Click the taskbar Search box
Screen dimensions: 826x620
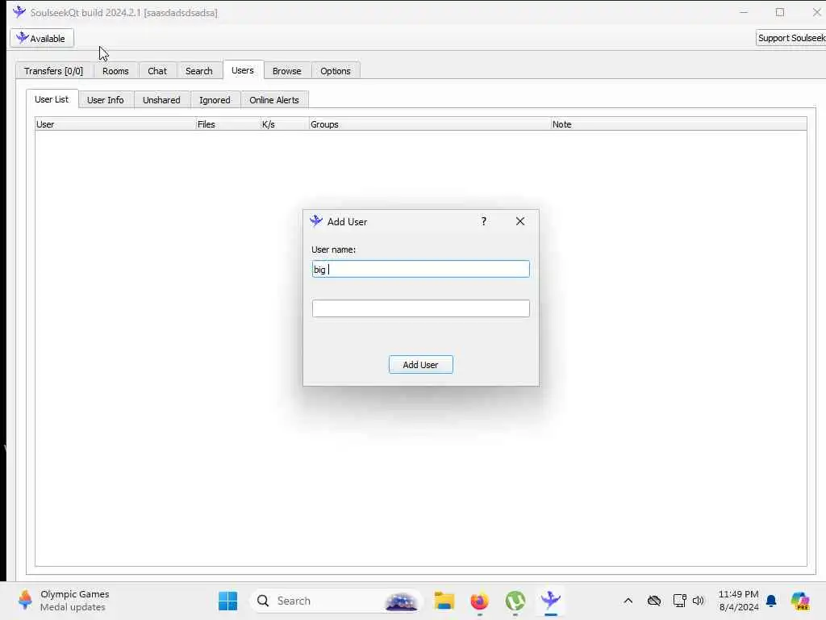point(336,601)
